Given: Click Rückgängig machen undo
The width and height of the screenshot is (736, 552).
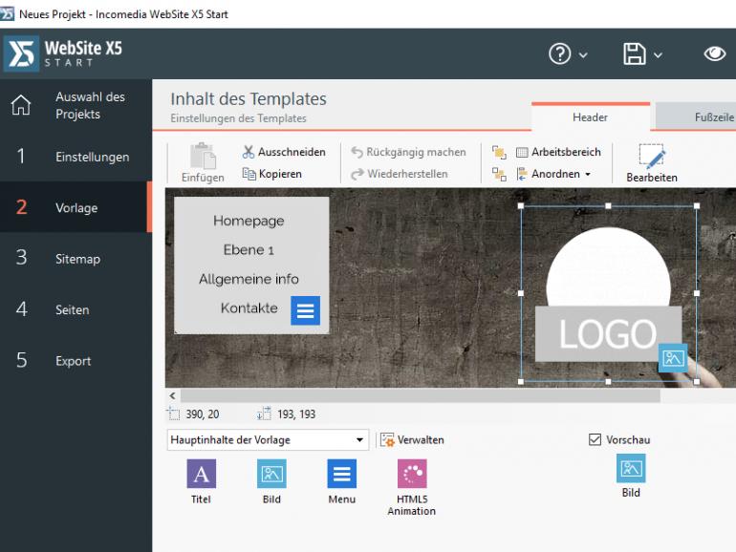Looking at the screenshot, I should pos(408,152).
